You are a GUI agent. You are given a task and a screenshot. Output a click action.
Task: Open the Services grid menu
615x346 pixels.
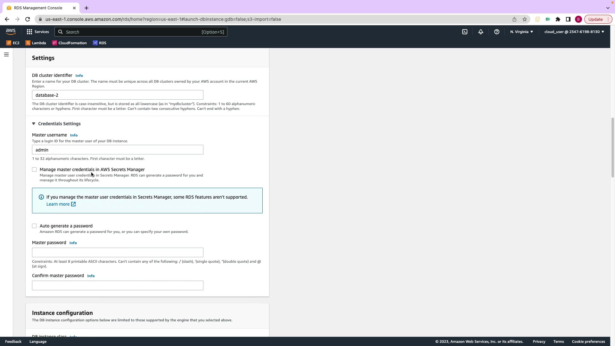click(x=37, y=32)
